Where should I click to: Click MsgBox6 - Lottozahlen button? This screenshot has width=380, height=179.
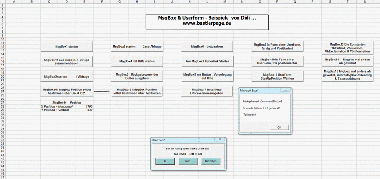(x=207, y=46)
